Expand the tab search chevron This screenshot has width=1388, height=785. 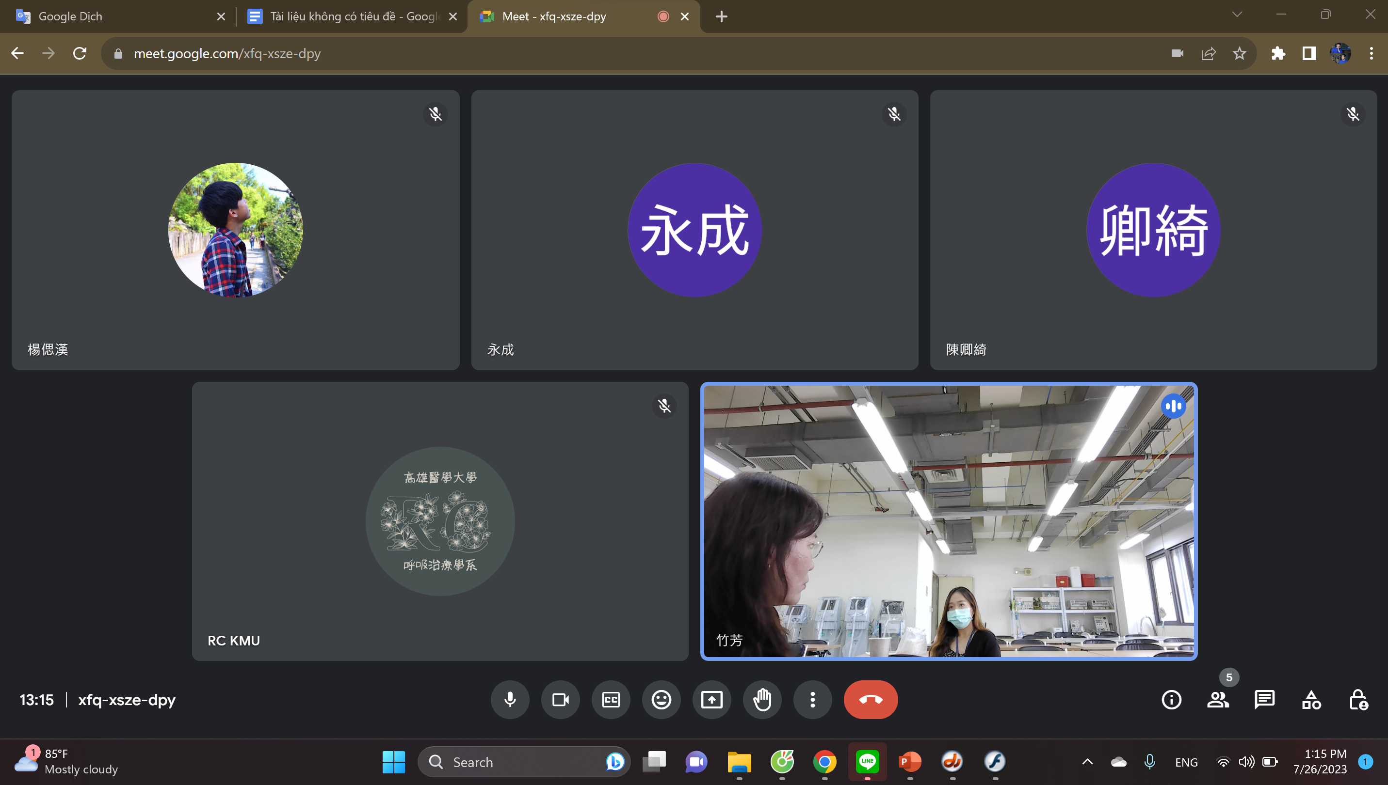point(1237,15)
